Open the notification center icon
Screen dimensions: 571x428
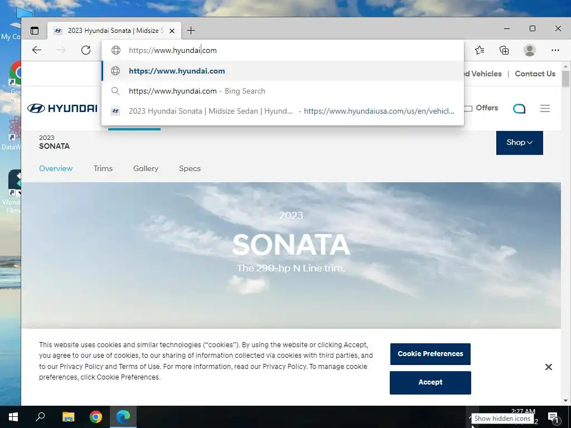tap(553, 417)
